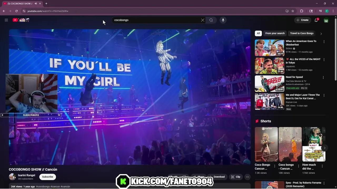Open the YouTube guide hamburger menu
This screenshot has height=189, width=337.
[x=6, y=20]
